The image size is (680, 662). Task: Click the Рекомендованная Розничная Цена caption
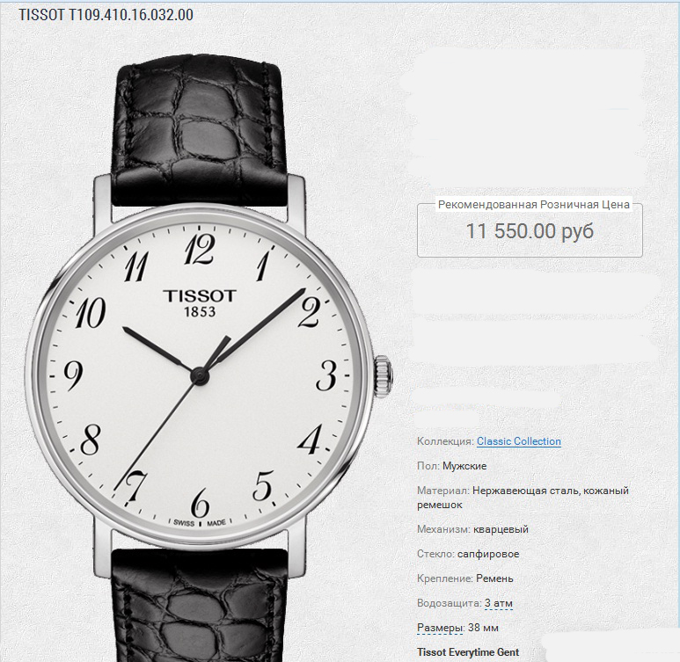click(x=533, y=205)
